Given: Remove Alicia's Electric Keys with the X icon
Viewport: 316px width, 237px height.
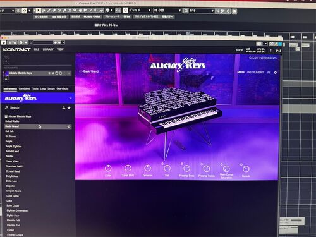Looking at the screenshot, I should [x=69, y=73].
